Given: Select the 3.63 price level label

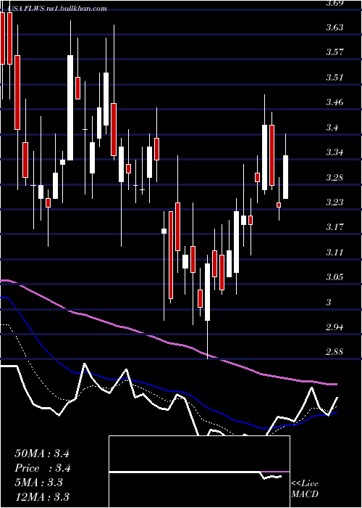Looking at the screenshot, I should pyautogui.click(x=334, y=28).
